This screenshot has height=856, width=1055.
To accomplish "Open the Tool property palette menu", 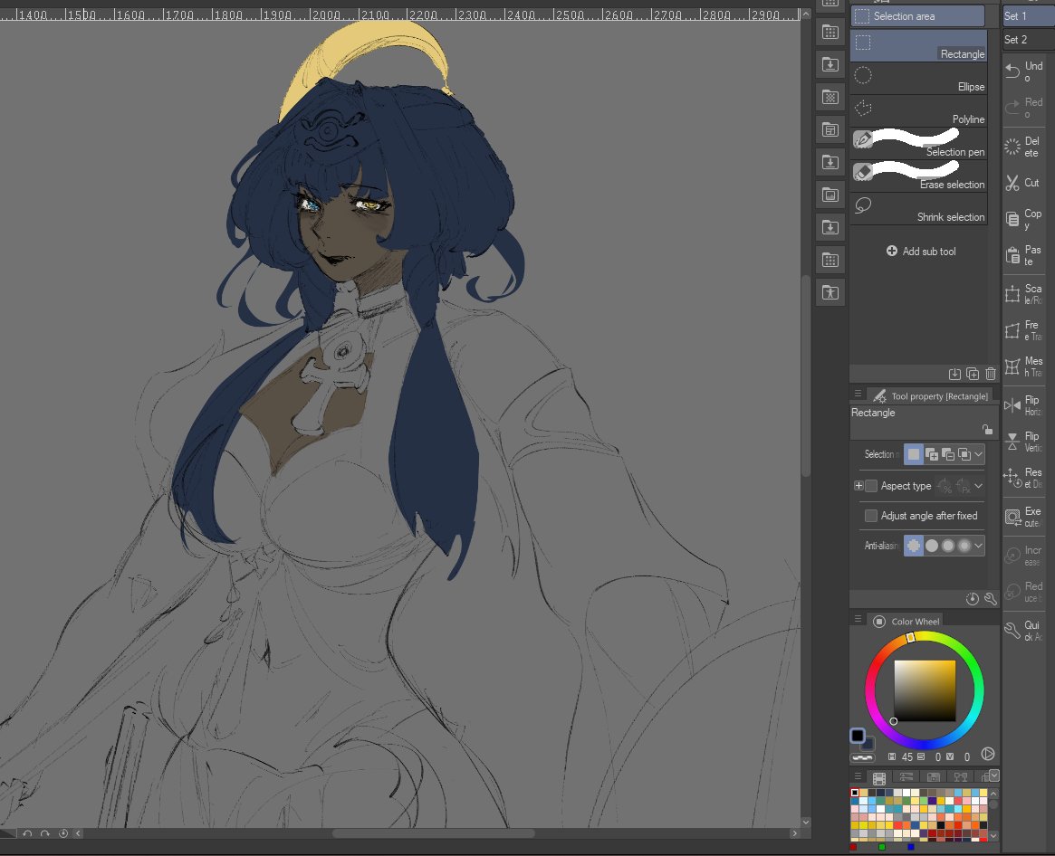I will point(858,394).
